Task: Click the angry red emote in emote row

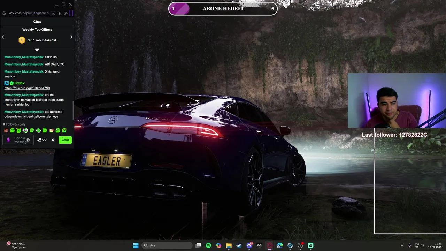Action: point(6,130)
